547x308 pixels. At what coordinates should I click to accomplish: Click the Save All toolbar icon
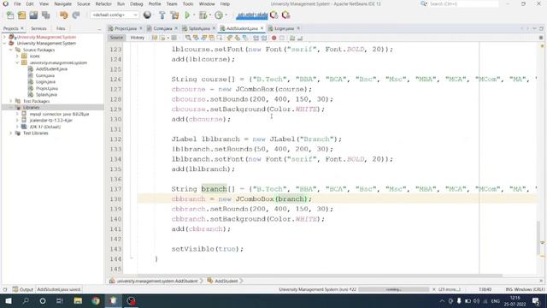[45, 15]
